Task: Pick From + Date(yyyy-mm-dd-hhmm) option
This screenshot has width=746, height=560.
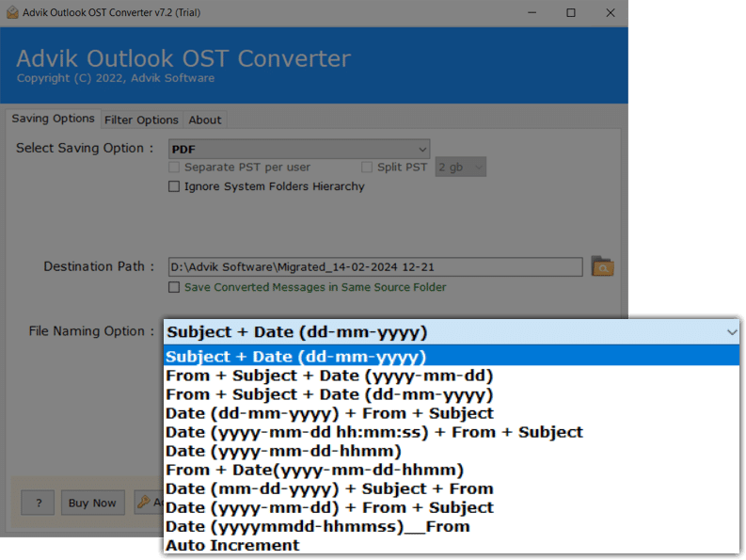Action: (452, 470)
